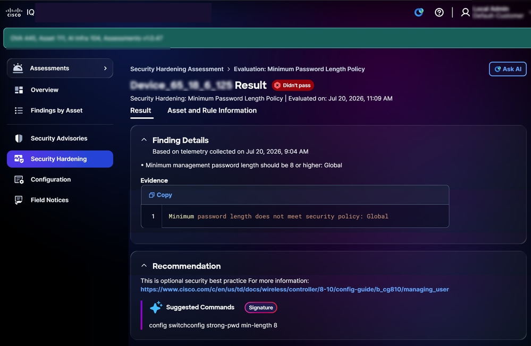Viewport: 531px width, 346px height.
Task: Click the Assessments bell icon
Action: 18,68
